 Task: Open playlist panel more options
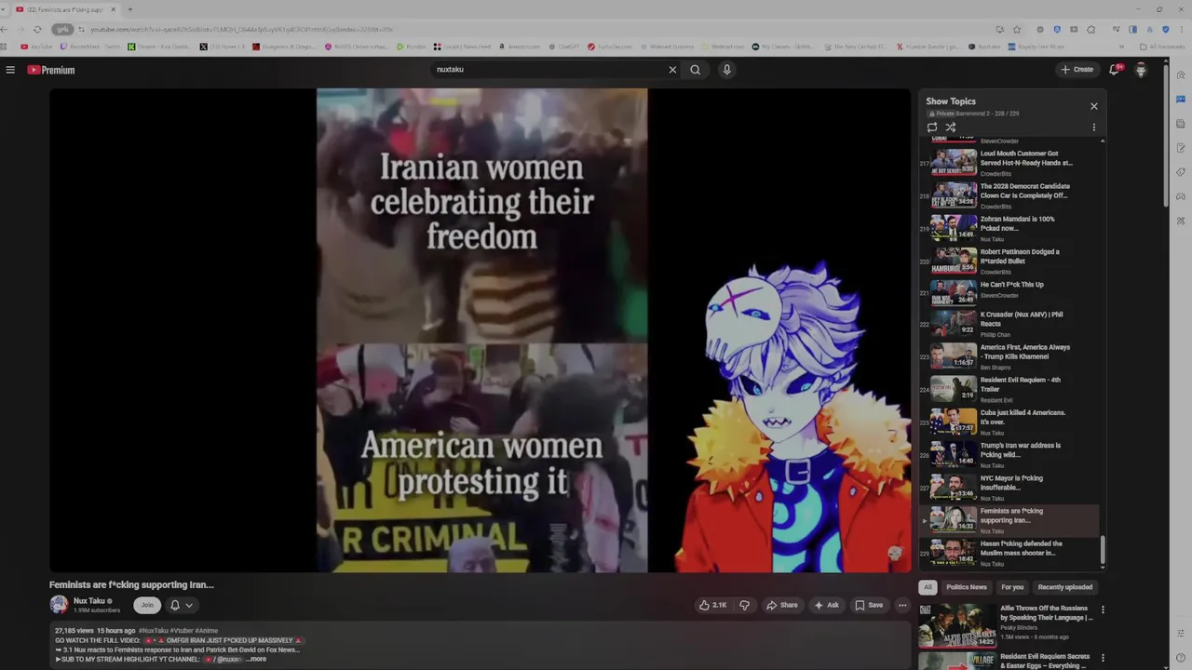[1094, 127]
